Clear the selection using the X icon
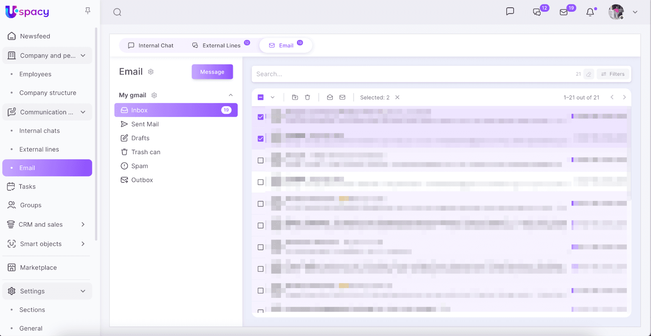 398,97
